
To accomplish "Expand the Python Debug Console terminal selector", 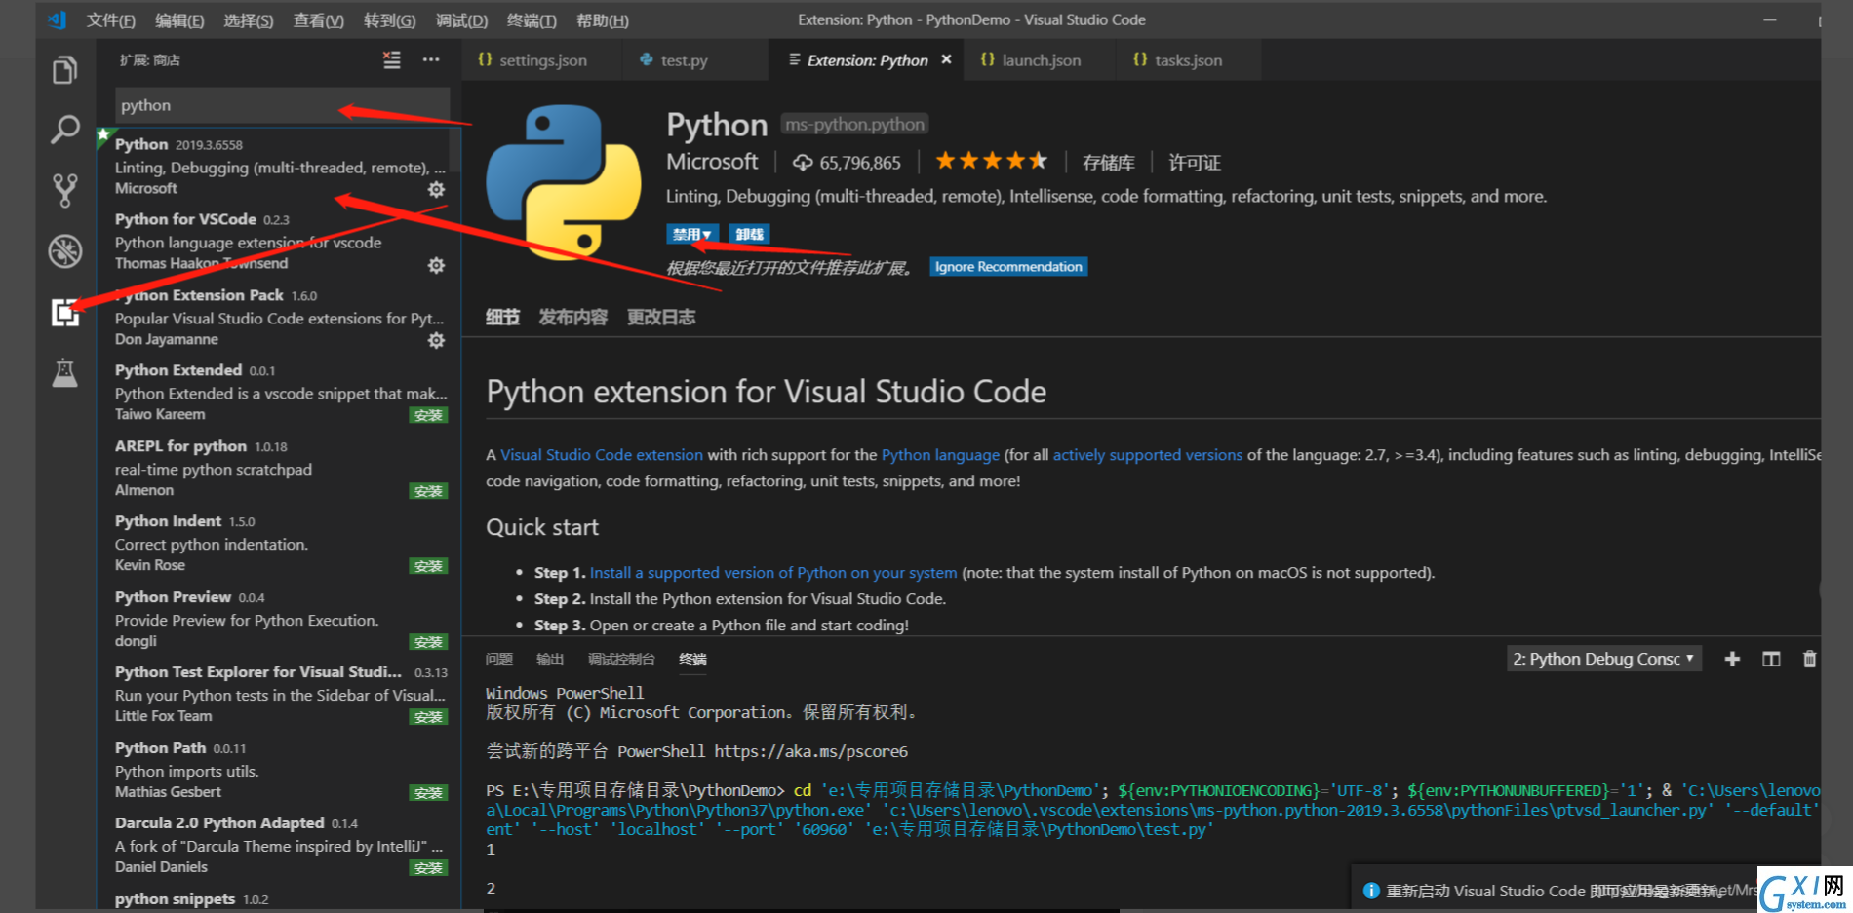I will [x=1604, y=659].
